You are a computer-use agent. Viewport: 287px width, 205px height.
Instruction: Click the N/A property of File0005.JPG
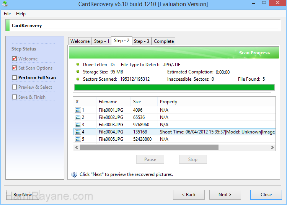[x=164, y=139]
